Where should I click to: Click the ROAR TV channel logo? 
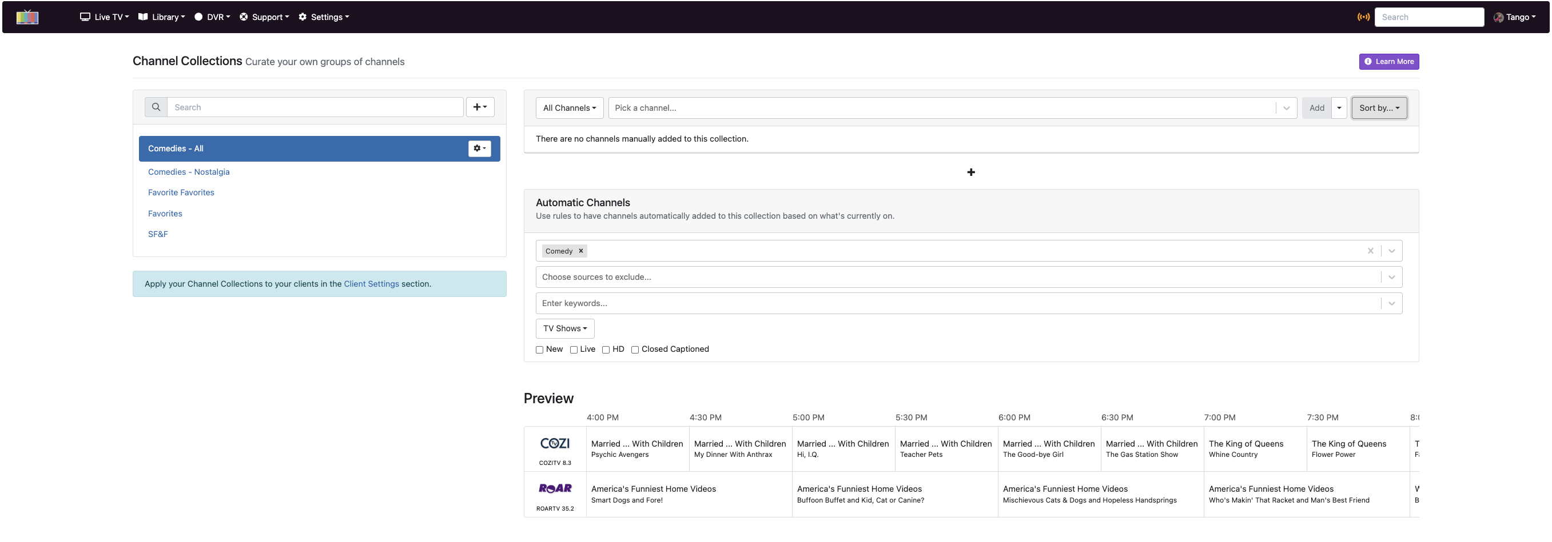coord(555,488)
